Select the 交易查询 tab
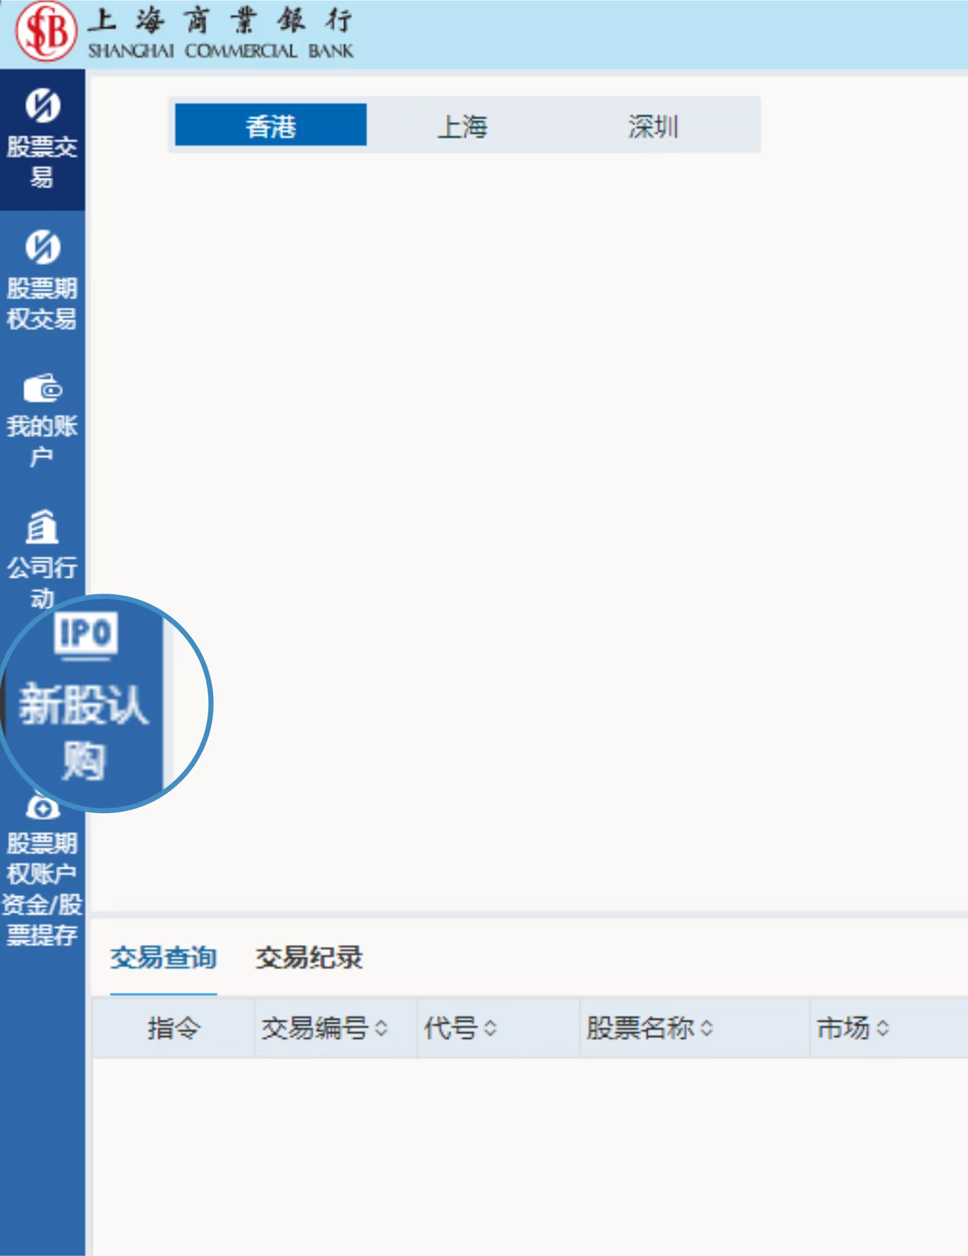This screenshot has height=1256, width=968. click(x=163, y=958)
